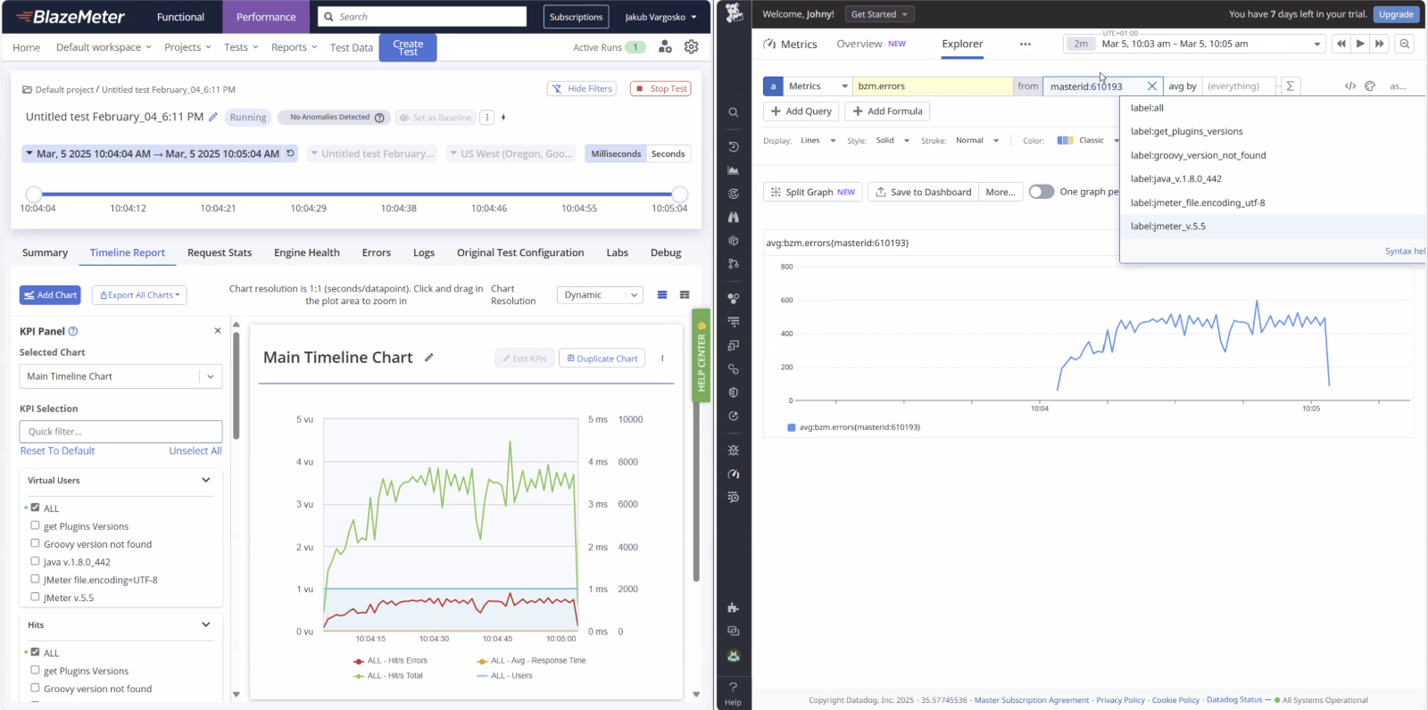Edit Main Timeline Chart title pencil icon
This screenshot has height=710, width=1428.
(429, 358)
